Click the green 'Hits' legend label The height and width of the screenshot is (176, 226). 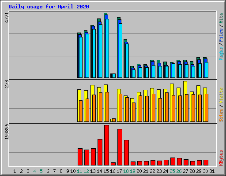click(221, 18)
